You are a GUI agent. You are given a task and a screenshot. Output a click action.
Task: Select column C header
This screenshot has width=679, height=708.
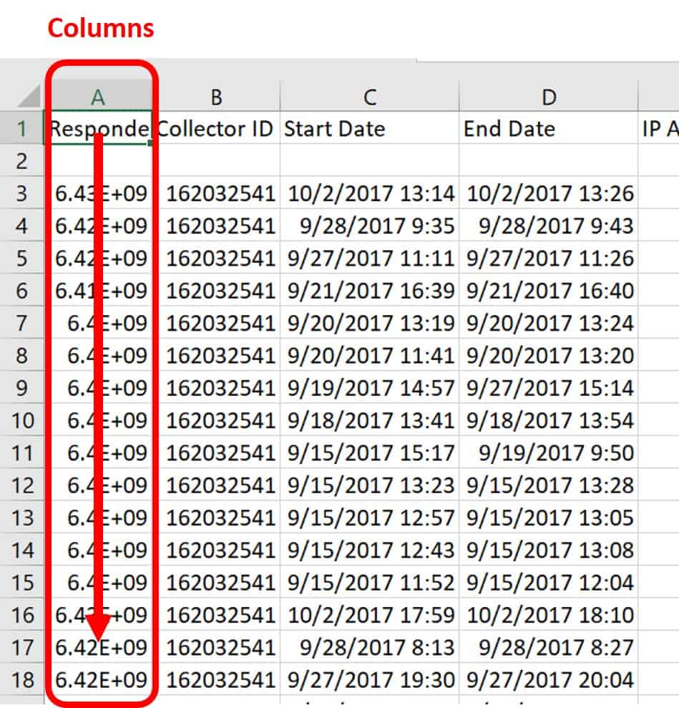pyautogui.click(x=369, y=97)
